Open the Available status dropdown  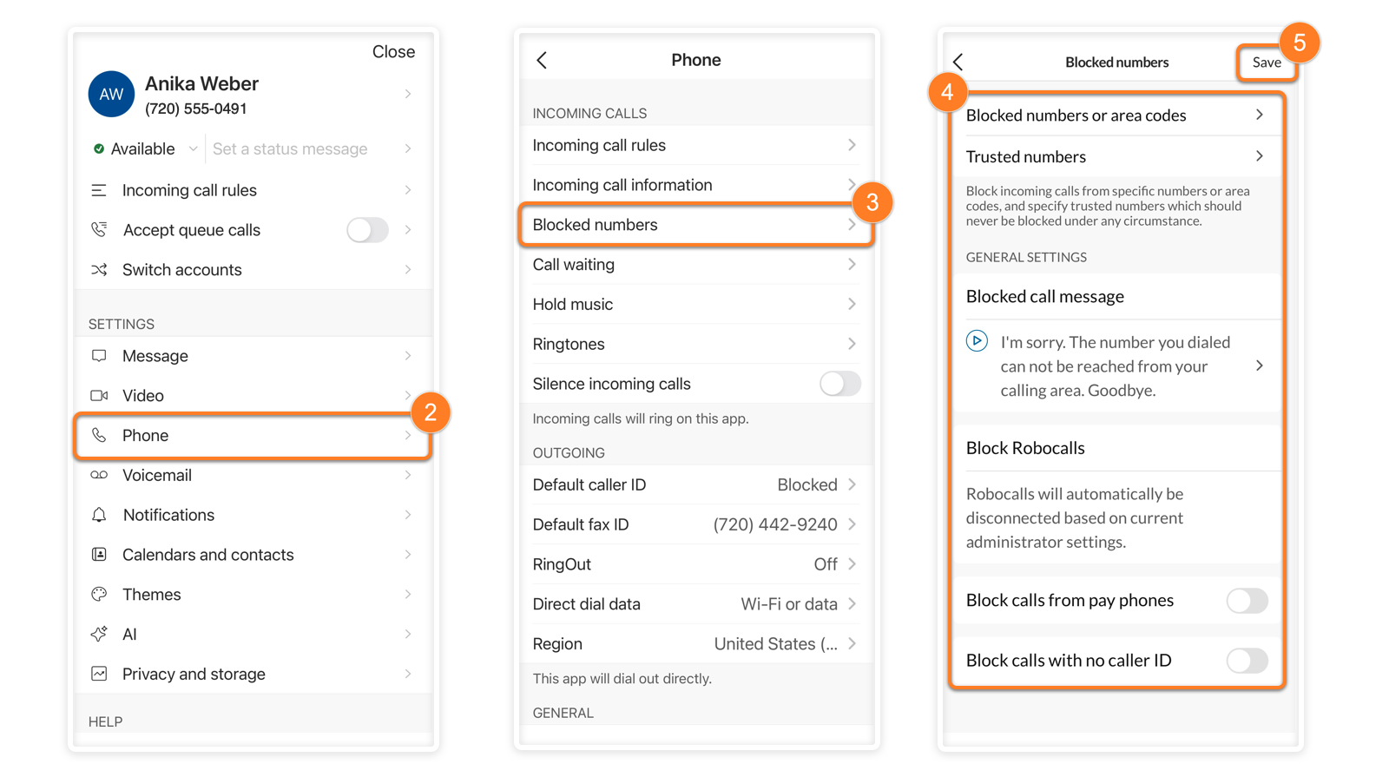click(x=146, y=149)
